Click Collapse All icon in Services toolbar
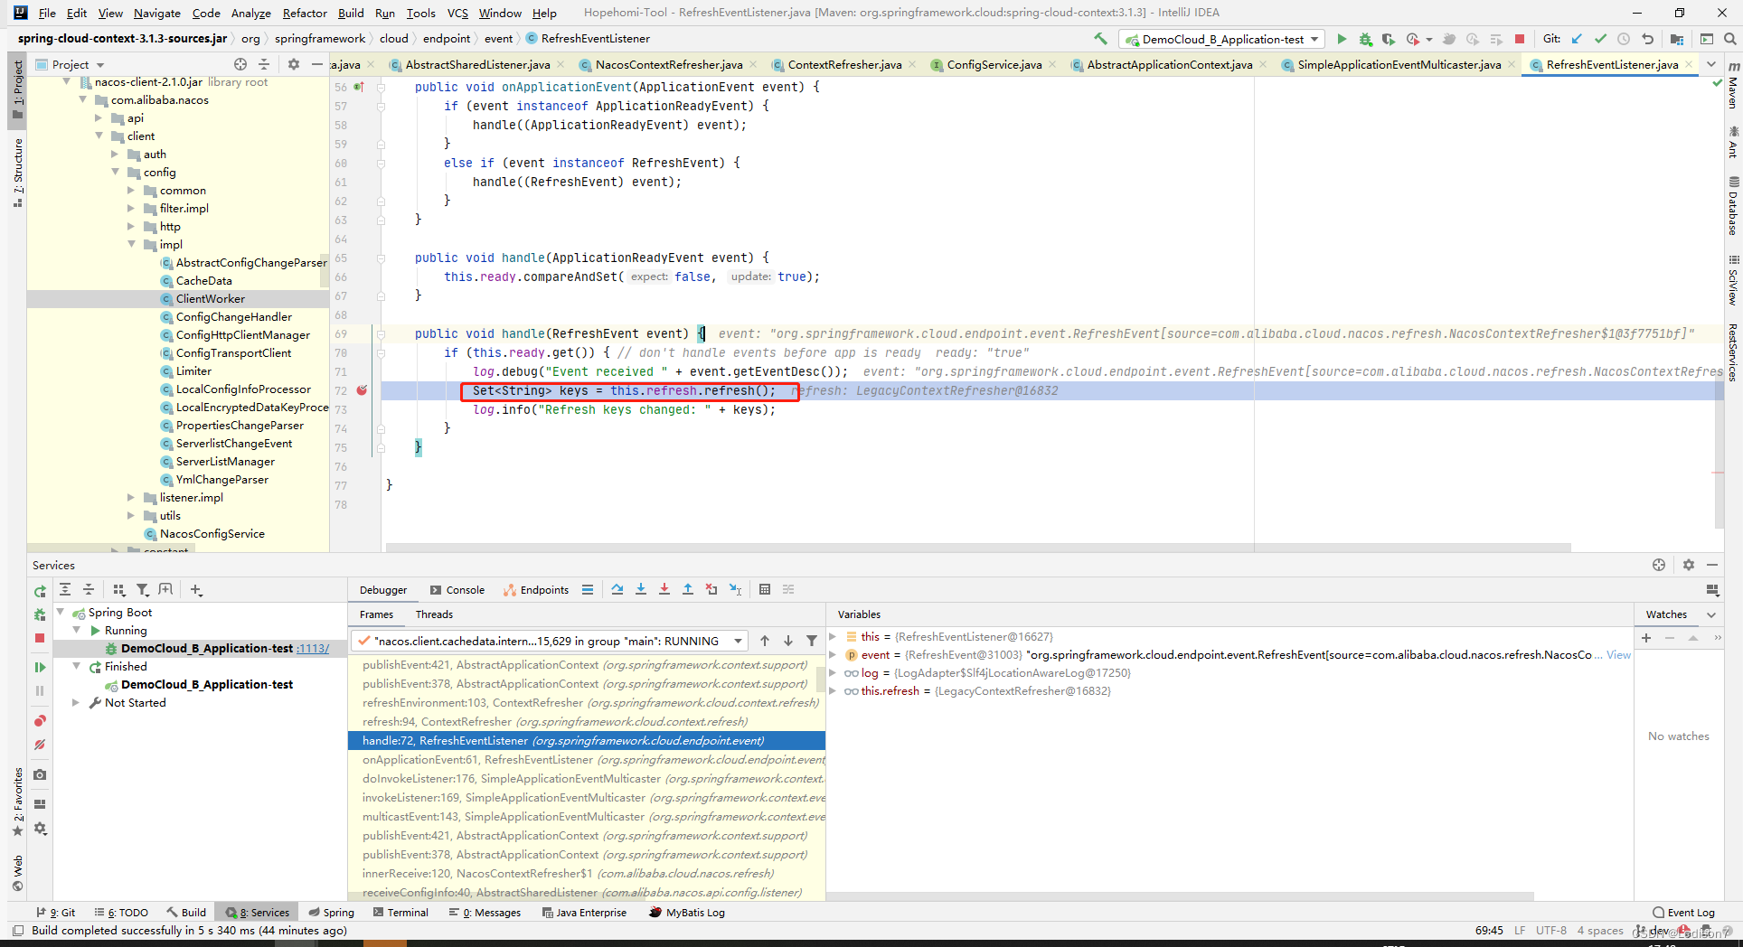 [x=89, y=589]
